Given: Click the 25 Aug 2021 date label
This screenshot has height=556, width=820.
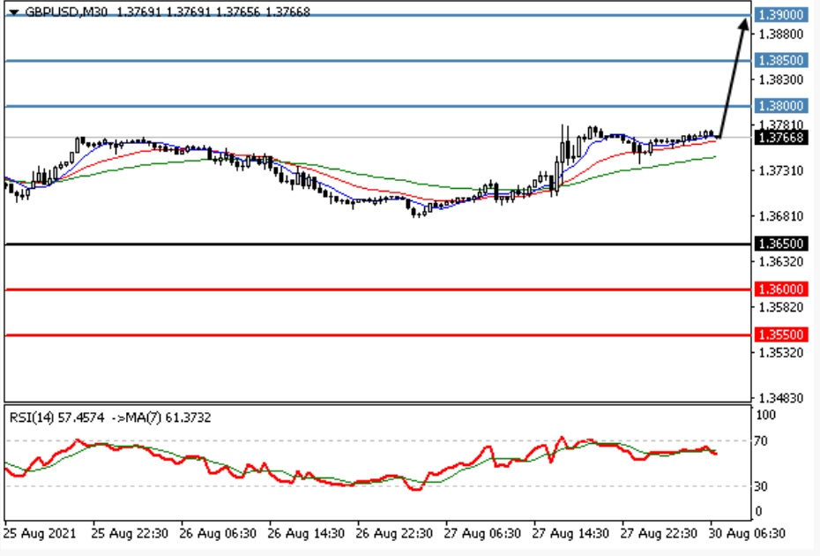Looking at the screenshot, I should click(40, 533).
